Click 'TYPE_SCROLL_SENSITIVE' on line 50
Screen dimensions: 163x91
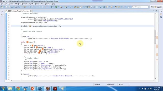[x=64, y=19]
